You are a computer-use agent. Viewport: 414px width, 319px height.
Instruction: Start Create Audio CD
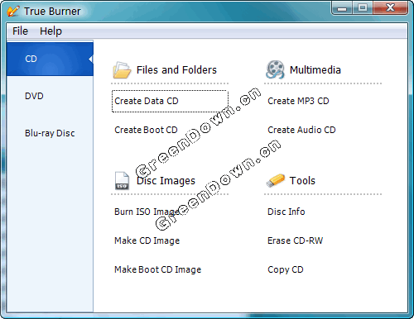(301, 130)
